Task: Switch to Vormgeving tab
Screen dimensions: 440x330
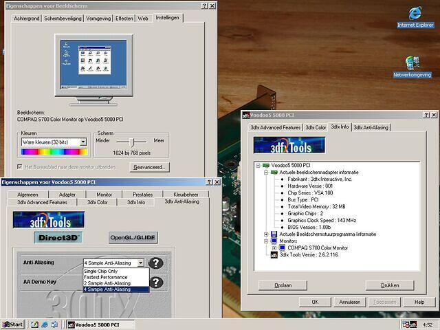Action: tap(98, 19)
